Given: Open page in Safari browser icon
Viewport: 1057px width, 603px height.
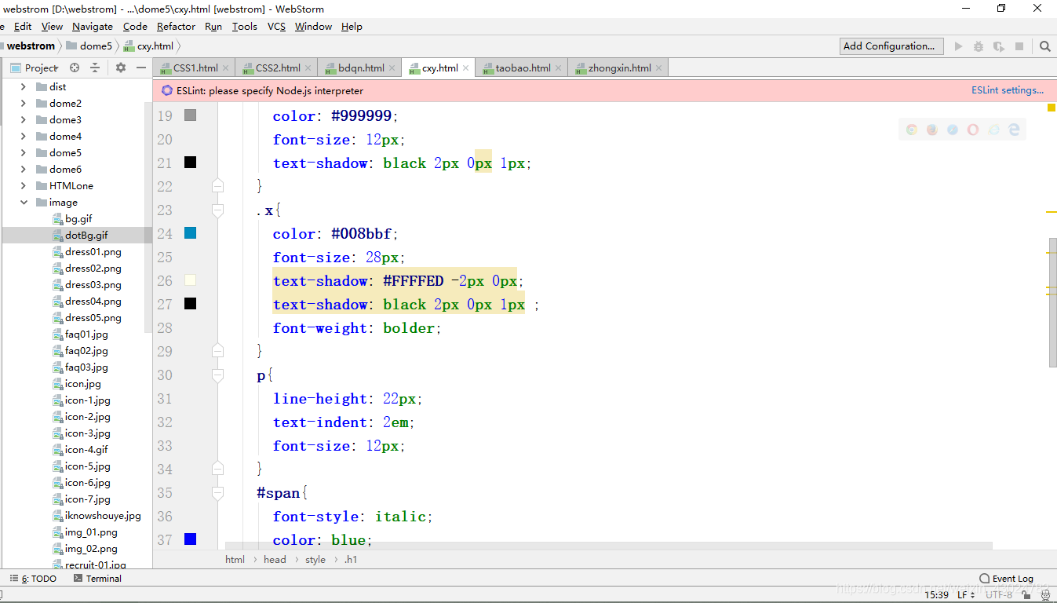Looking at the screenshot, I should 952,130.
